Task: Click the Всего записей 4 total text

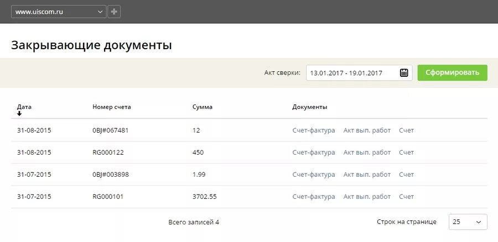Action: (194, 222)
